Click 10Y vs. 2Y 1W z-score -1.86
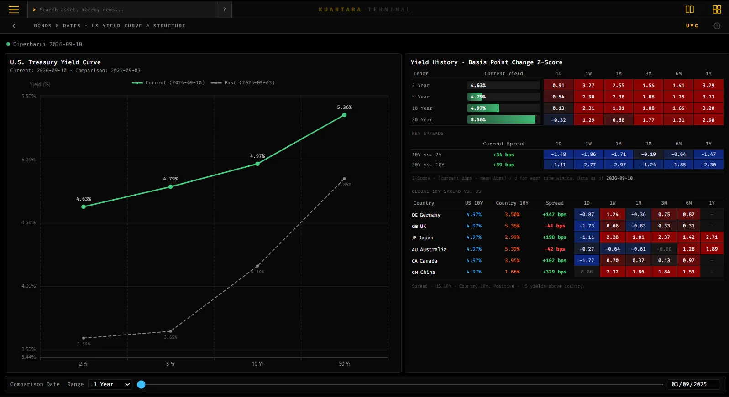 (x=588, y=155)
